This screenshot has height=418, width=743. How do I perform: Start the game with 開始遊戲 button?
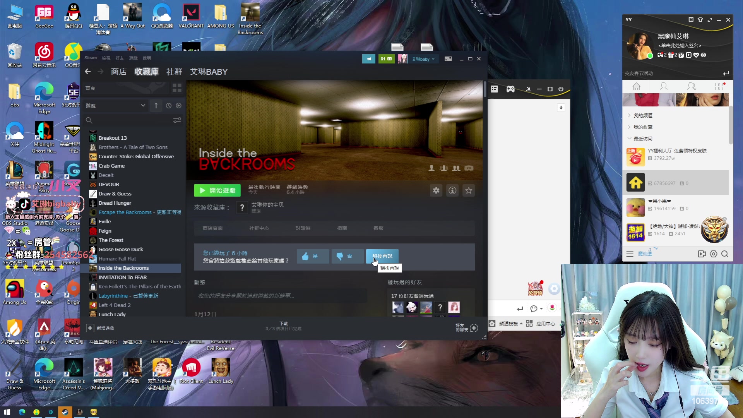click(217, 190)
